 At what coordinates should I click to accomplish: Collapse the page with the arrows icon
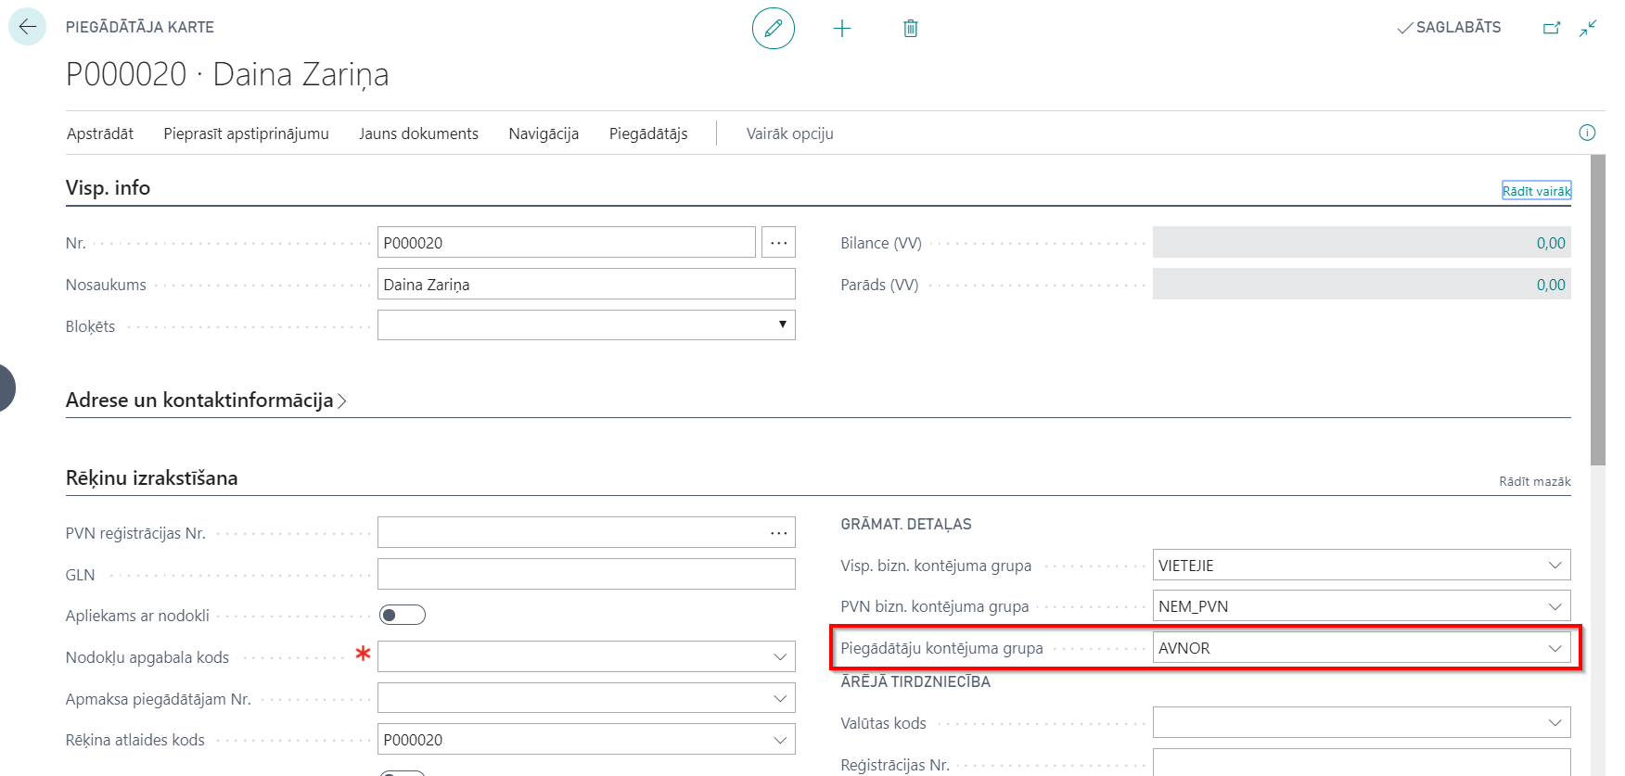pyautogui.click(x=1588, y=28)
